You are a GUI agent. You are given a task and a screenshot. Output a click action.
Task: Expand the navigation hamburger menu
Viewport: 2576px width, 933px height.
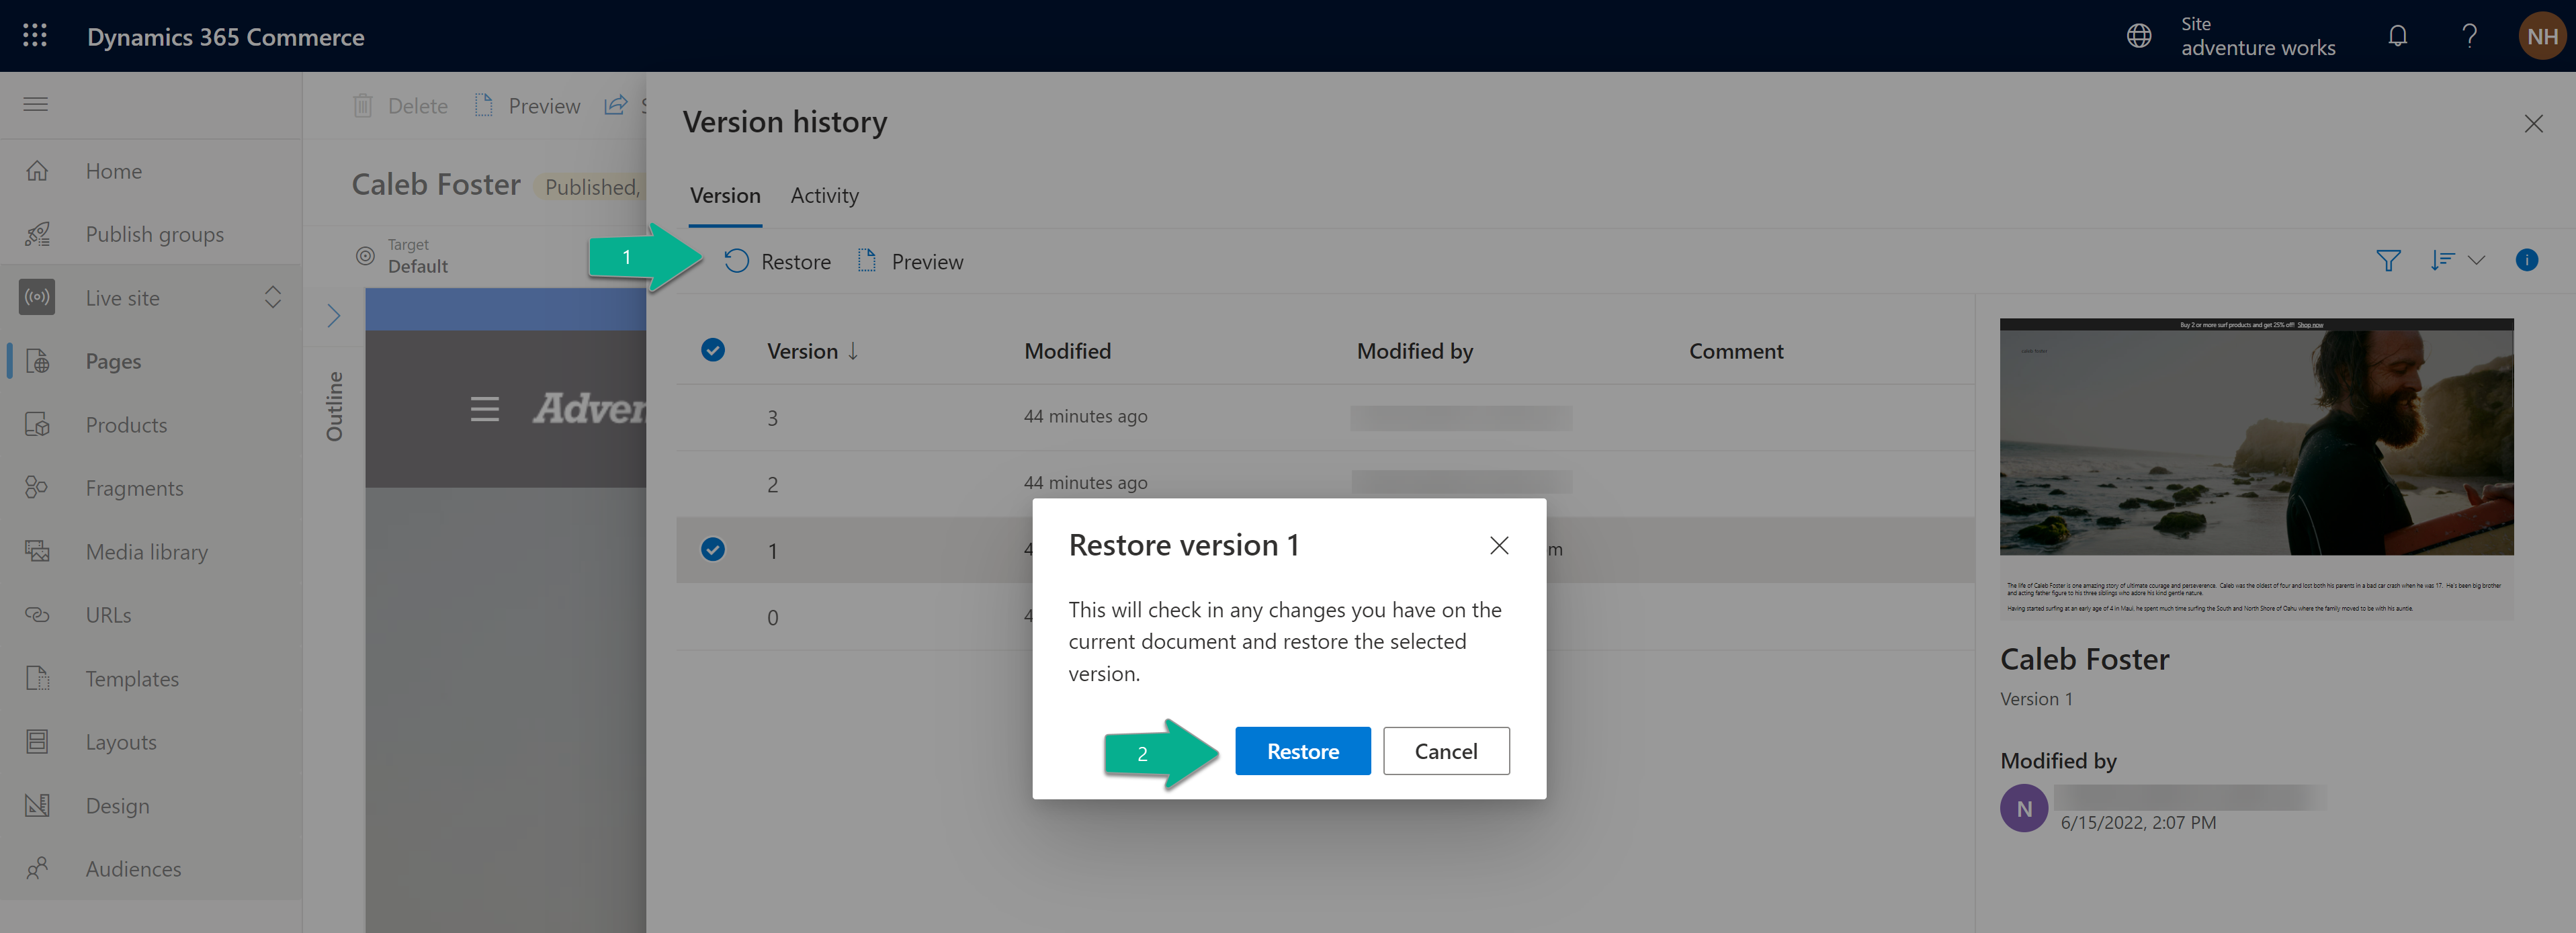(36, 103)
